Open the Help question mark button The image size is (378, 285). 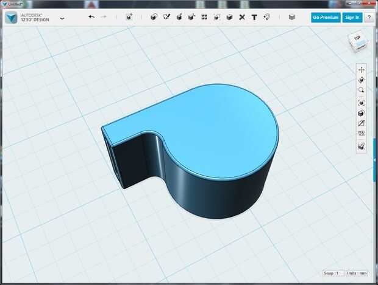(369, 18)
